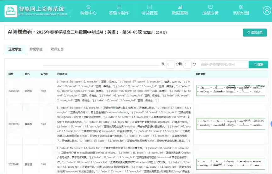Screen dimensions: 272x174
Task: Switch to the 正常学生 tab
Action: pos(15,49)
